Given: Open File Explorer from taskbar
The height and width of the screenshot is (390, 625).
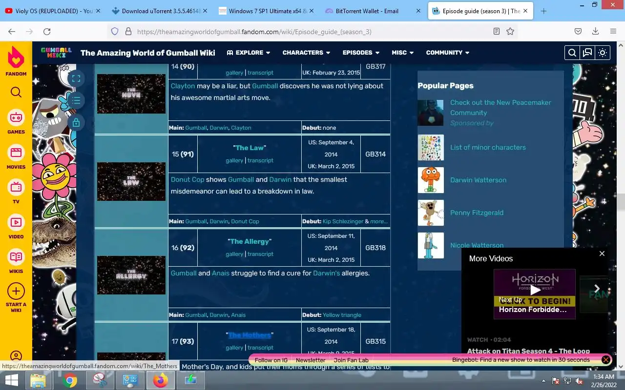Looking at the screenshot, I should pyautogui.click(x=38, y=380).
